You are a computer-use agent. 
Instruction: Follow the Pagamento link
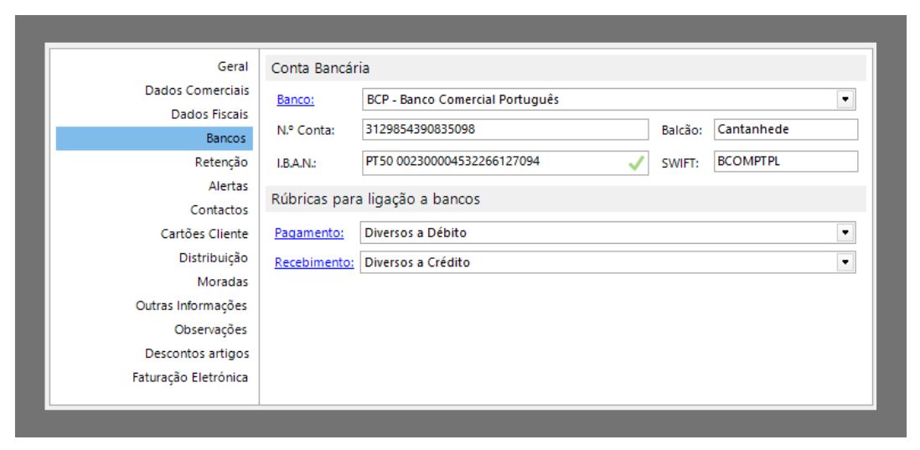point(309,232)
